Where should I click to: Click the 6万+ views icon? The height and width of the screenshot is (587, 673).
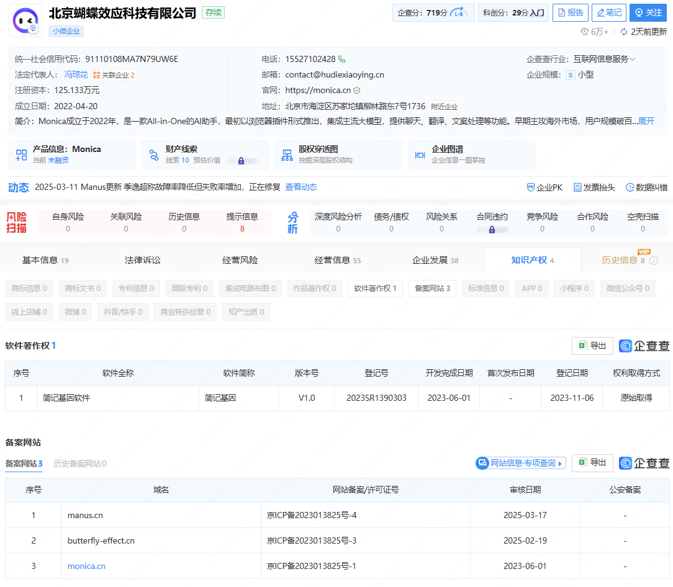coord(585,32)
